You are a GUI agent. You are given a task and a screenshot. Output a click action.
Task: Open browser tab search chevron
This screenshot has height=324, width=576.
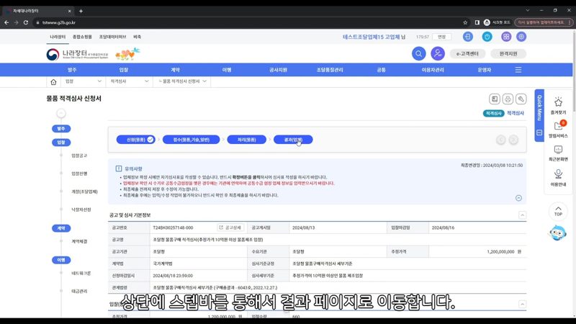coord(528,10)
